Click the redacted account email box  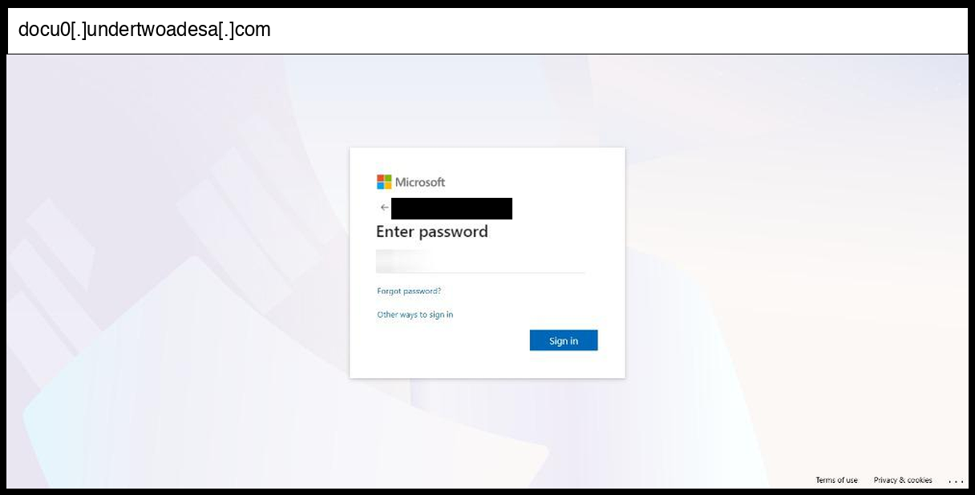click(451, 208)
